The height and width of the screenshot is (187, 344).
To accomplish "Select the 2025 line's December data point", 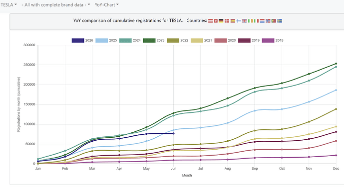I will click(336, 90).
